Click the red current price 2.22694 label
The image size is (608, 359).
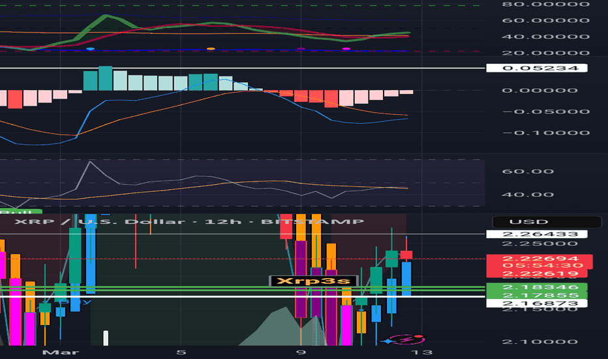[x=540, y=258]
